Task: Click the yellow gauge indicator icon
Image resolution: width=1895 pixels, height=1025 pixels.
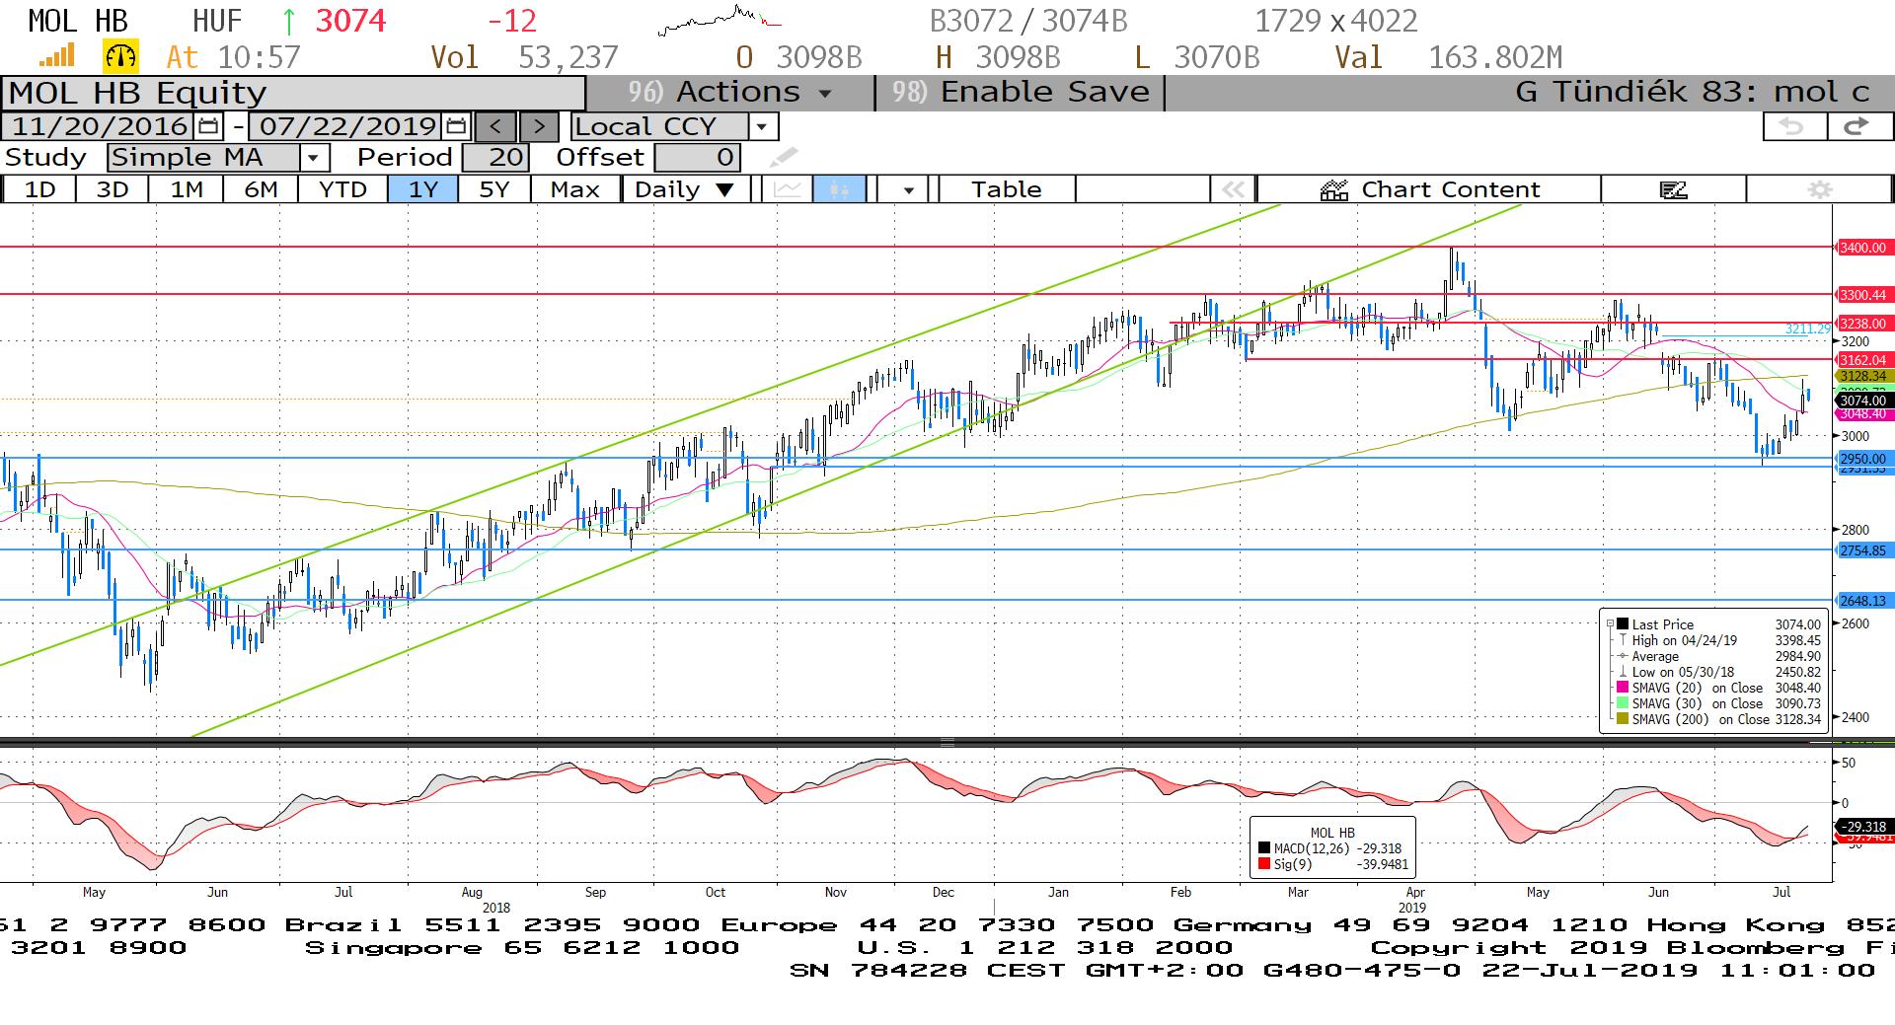Action: tap(120, 56)
